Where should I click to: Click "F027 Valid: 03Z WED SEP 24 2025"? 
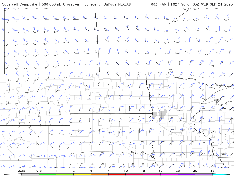click(x=202, y=4)
